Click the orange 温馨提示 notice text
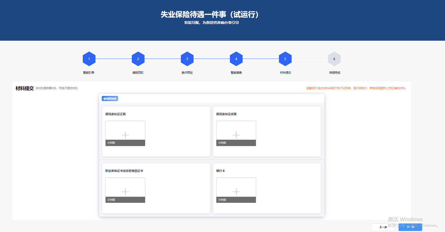Screen dimensions: 445x232 coord(356,88)
